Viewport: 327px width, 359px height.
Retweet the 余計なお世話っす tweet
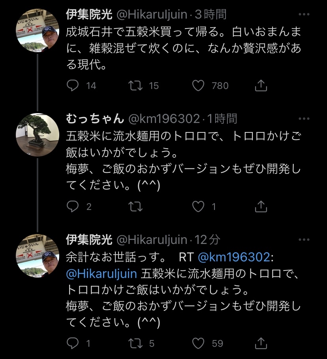click(136, 343)
